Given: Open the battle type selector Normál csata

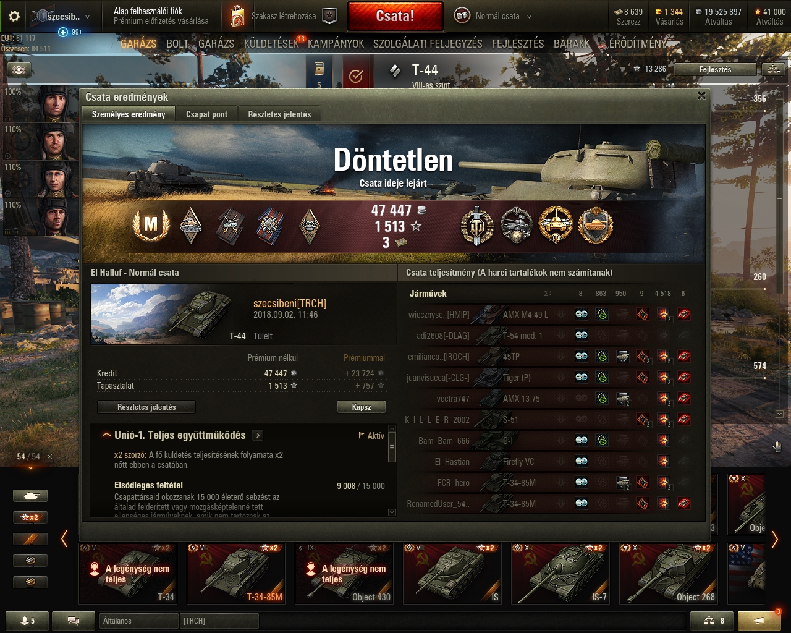Looking at the screenshot, I should click(493, 16).
